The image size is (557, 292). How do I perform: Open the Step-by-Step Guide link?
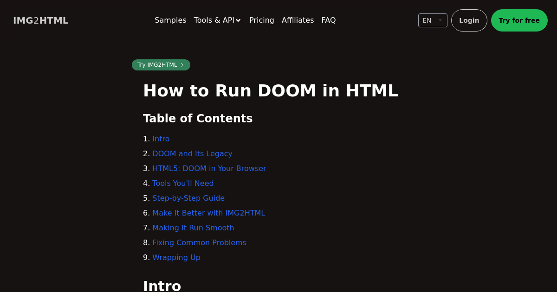click(188, 198)
